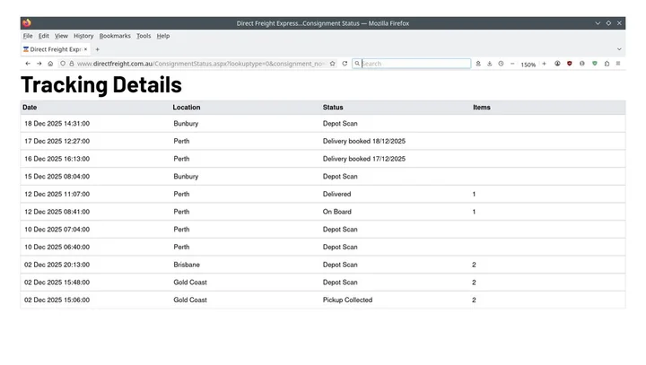Open the Bookmarks menu
The width and height of the screenshot is (646, 365).
click(x=115, y=36)
